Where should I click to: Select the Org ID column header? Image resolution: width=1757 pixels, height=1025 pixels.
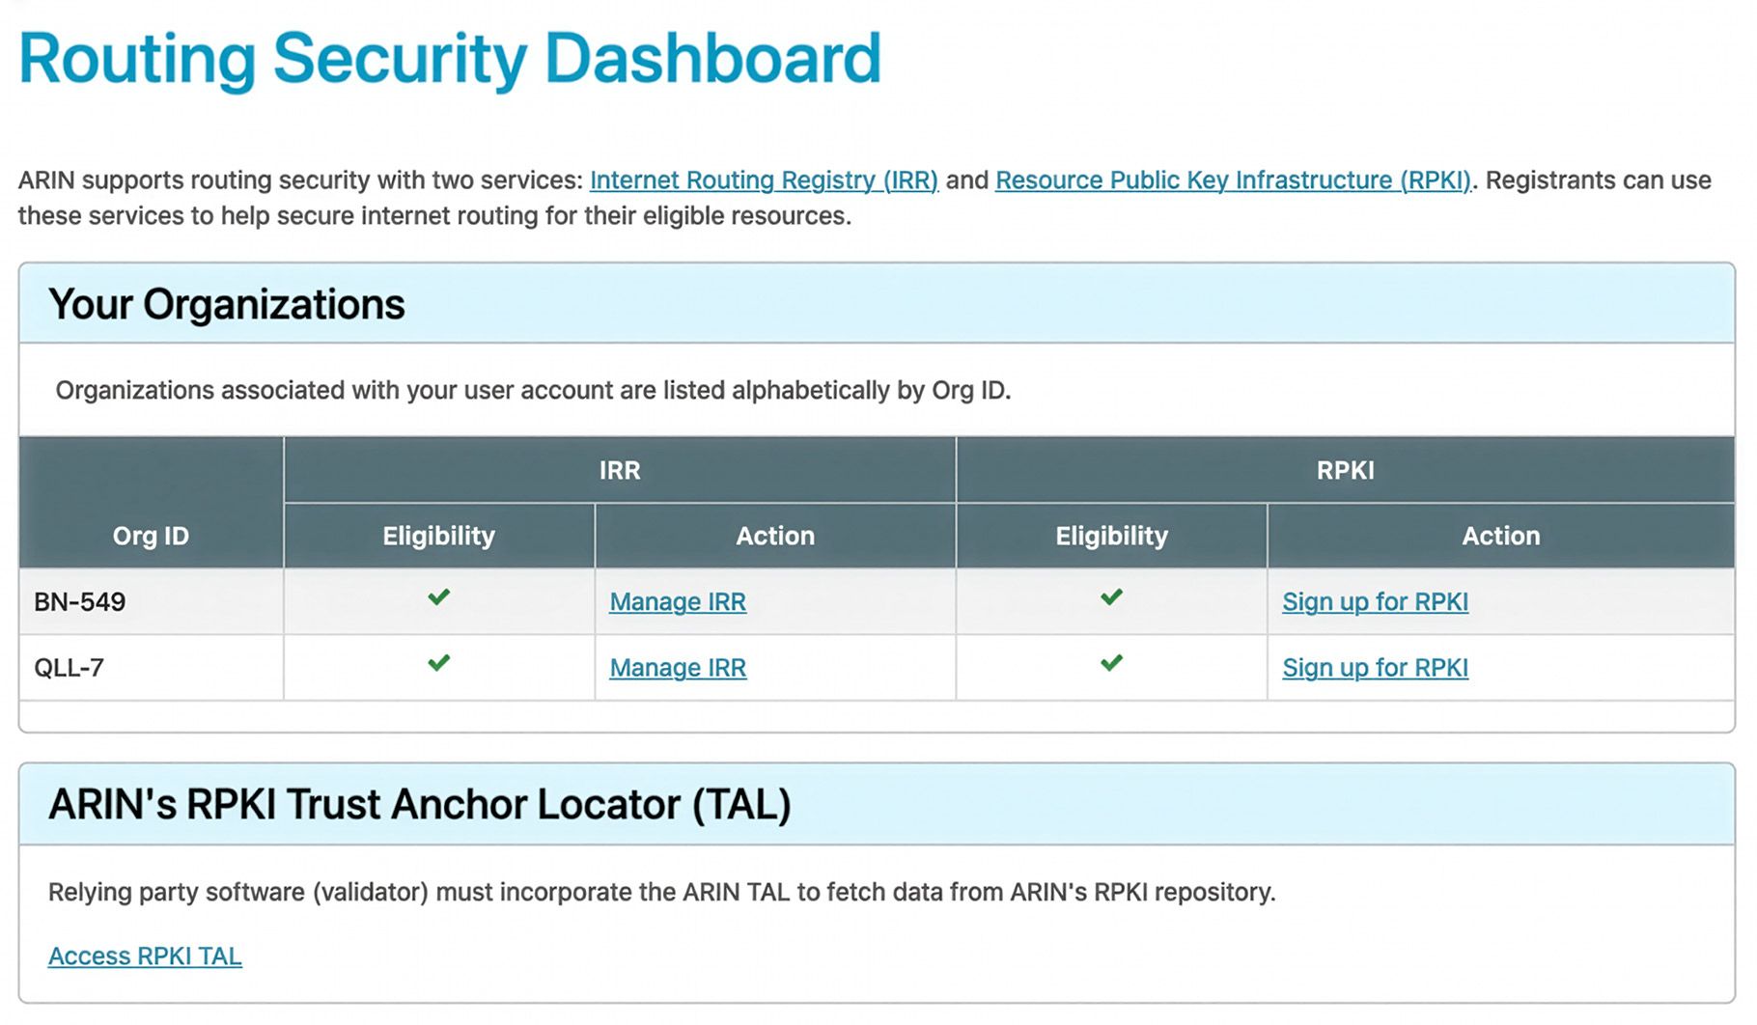[x=151, y=536]
